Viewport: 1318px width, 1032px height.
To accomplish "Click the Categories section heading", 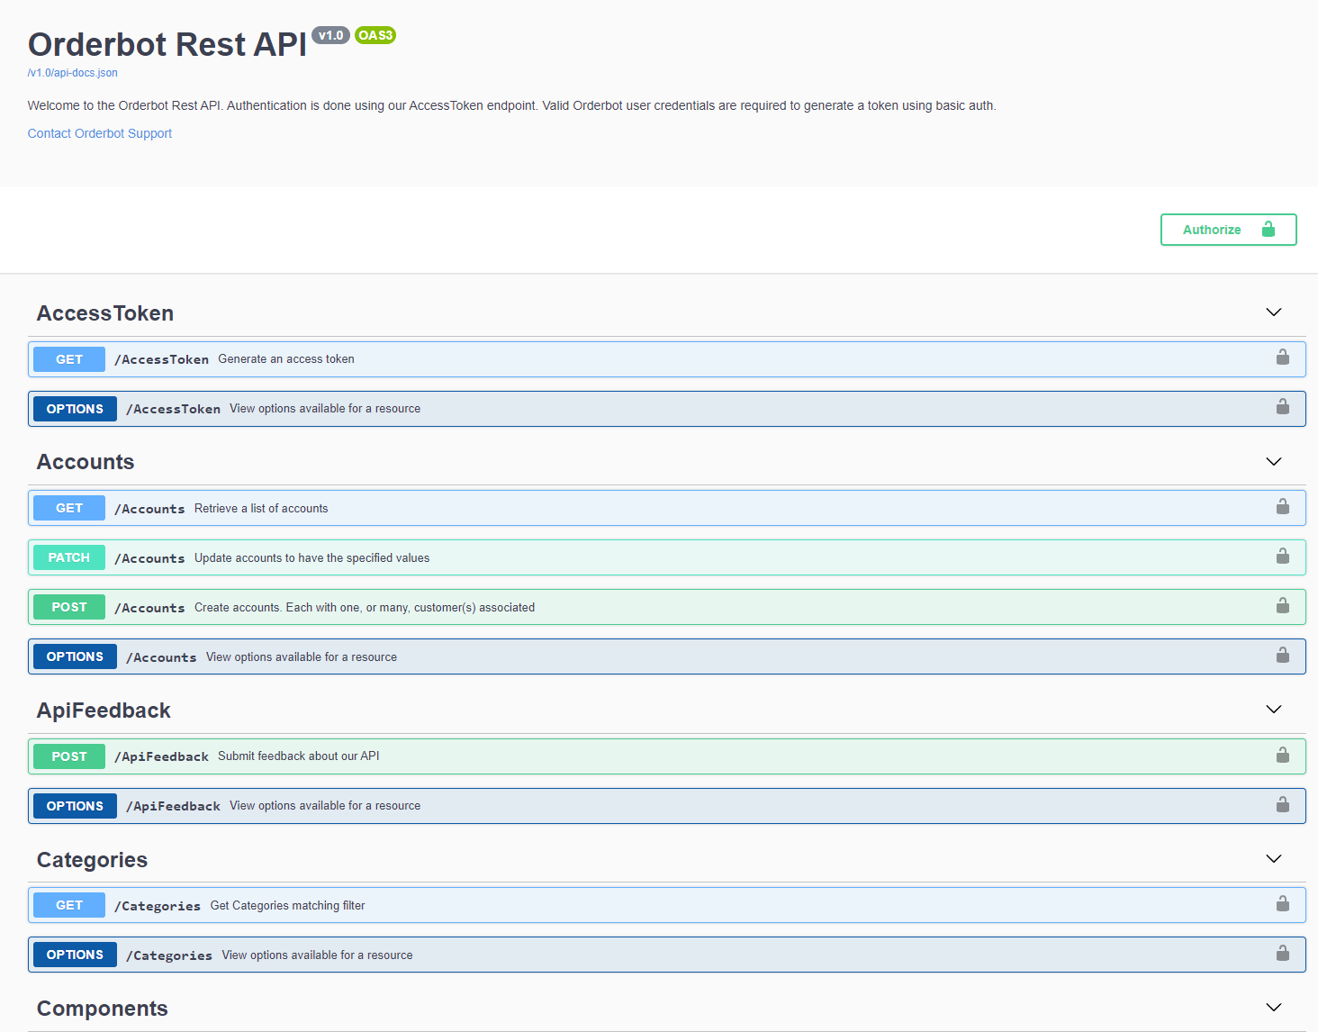I will pyautogui.click(x=92, y=860).
